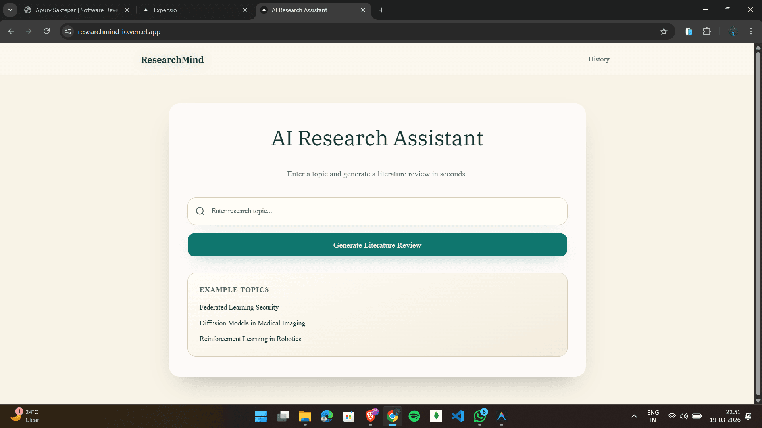Open the blue A app in taskbar
The height and width of the screenshot is (428, 762).
tap(502, 416)
